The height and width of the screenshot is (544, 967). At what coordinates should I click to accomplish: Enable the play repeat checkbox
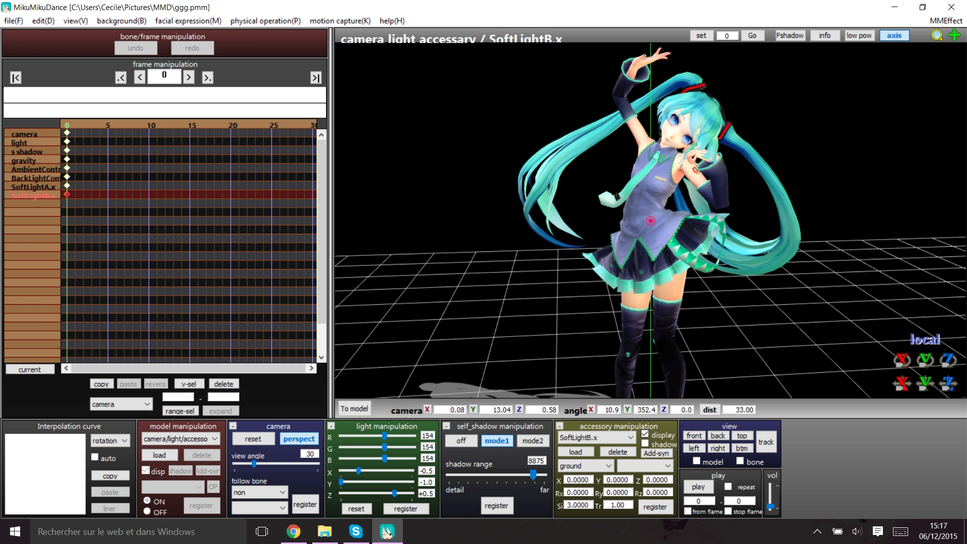(728, 487)
